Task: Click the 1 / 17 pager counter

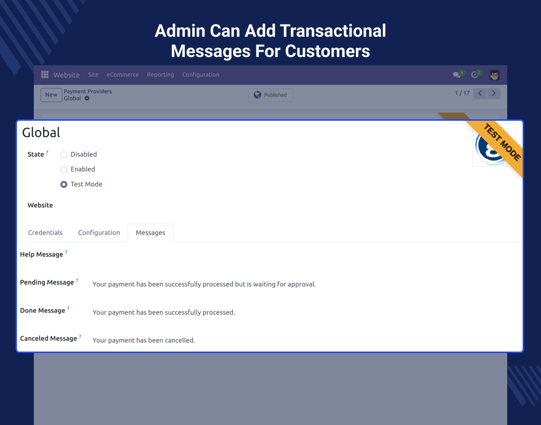Action: click(462, 93)
